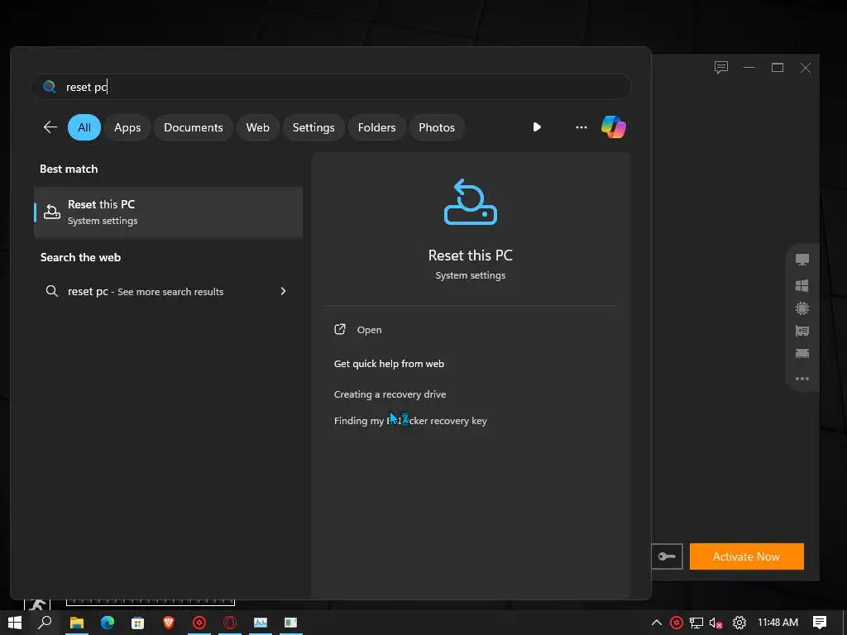Switch to the Web filter tab
Viewport: 847px width, 635px height.
[x=258, y=127]
